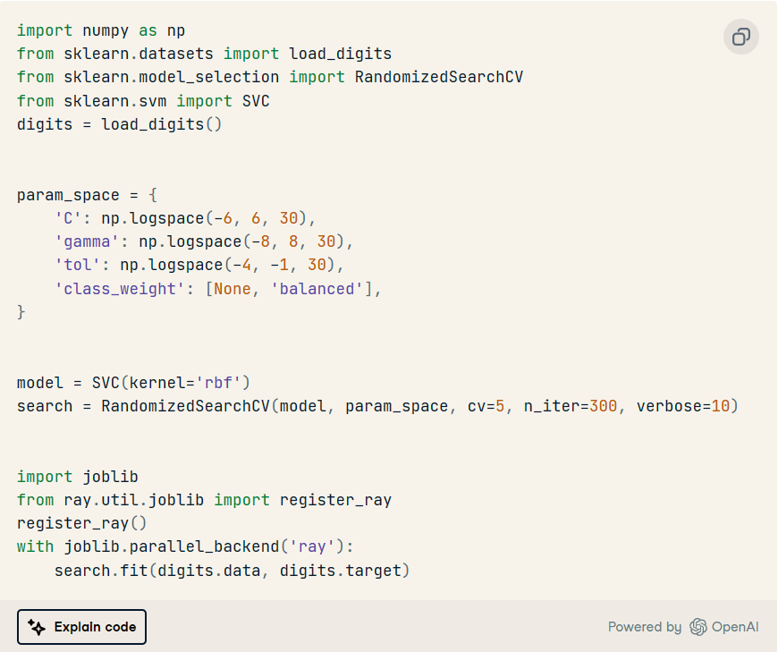Click the search.fit call line
778x652 pixels.
pos(232,571)
